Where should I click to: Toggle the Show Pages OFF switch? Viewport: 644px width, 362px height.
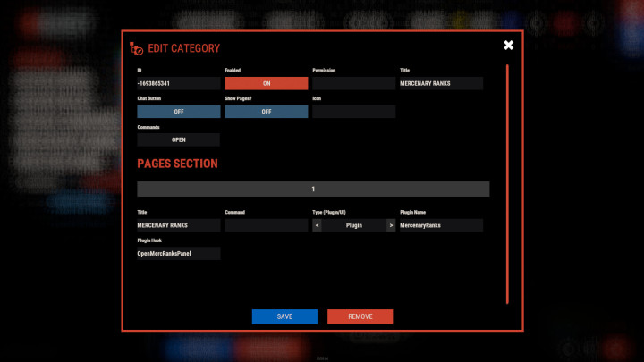tap(266, 112)
